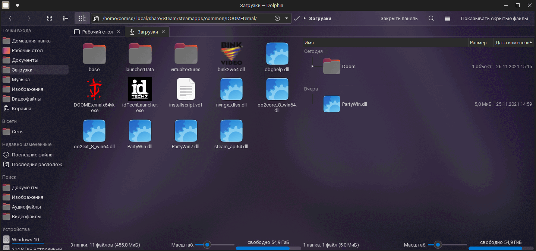Select idTechLauncher.exe file
The image size is (536, 251).
[x=140, y=95]
